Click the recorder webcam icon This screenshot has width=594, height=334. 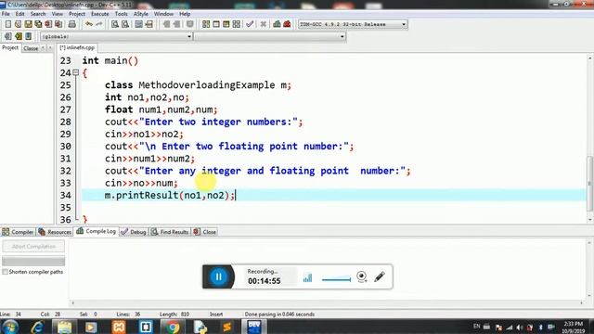pos(362,276)
